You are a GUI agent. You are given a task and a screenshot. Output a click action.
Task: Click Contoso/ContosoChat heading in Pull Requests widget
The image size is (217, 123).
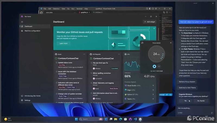pos(103,59)
